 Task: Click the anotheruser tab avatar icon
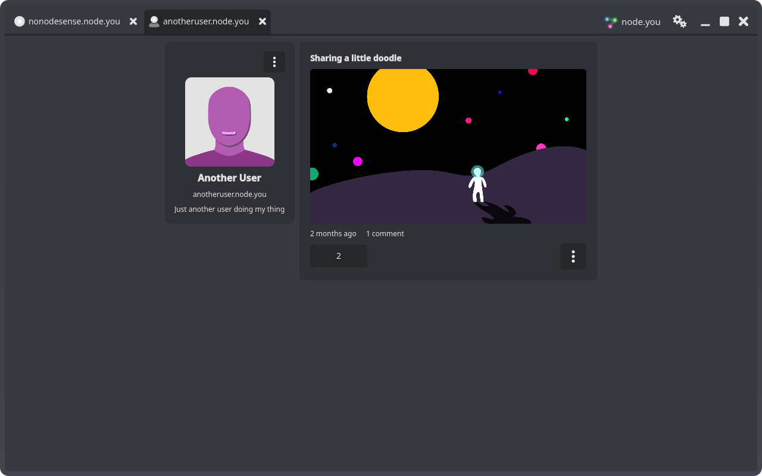click(x=154, y=21)
